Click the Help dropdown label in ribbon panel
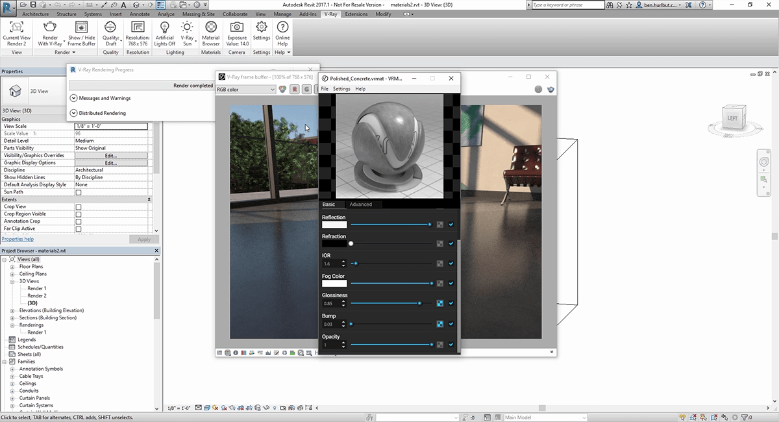779x422 pixels. click(x=282, y=52)
